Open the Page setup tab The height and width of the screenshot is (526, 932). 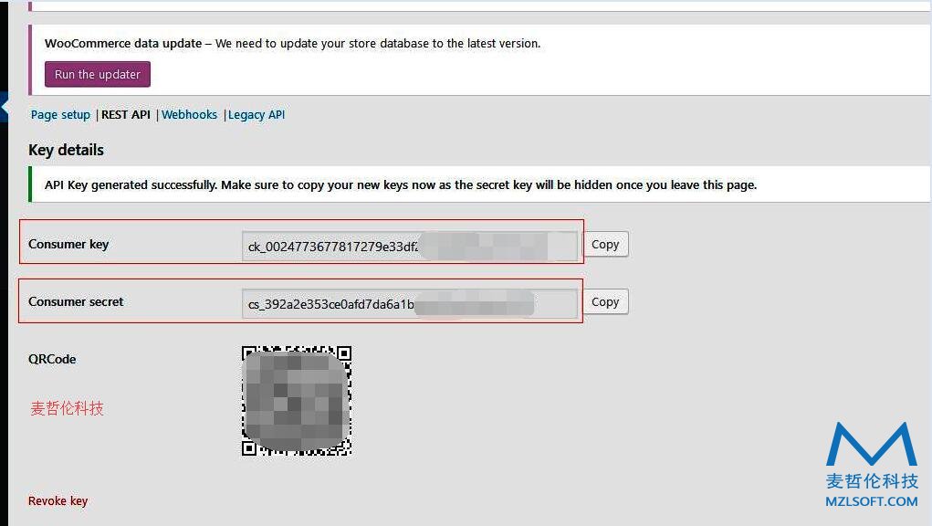click(x=60, y=115)
